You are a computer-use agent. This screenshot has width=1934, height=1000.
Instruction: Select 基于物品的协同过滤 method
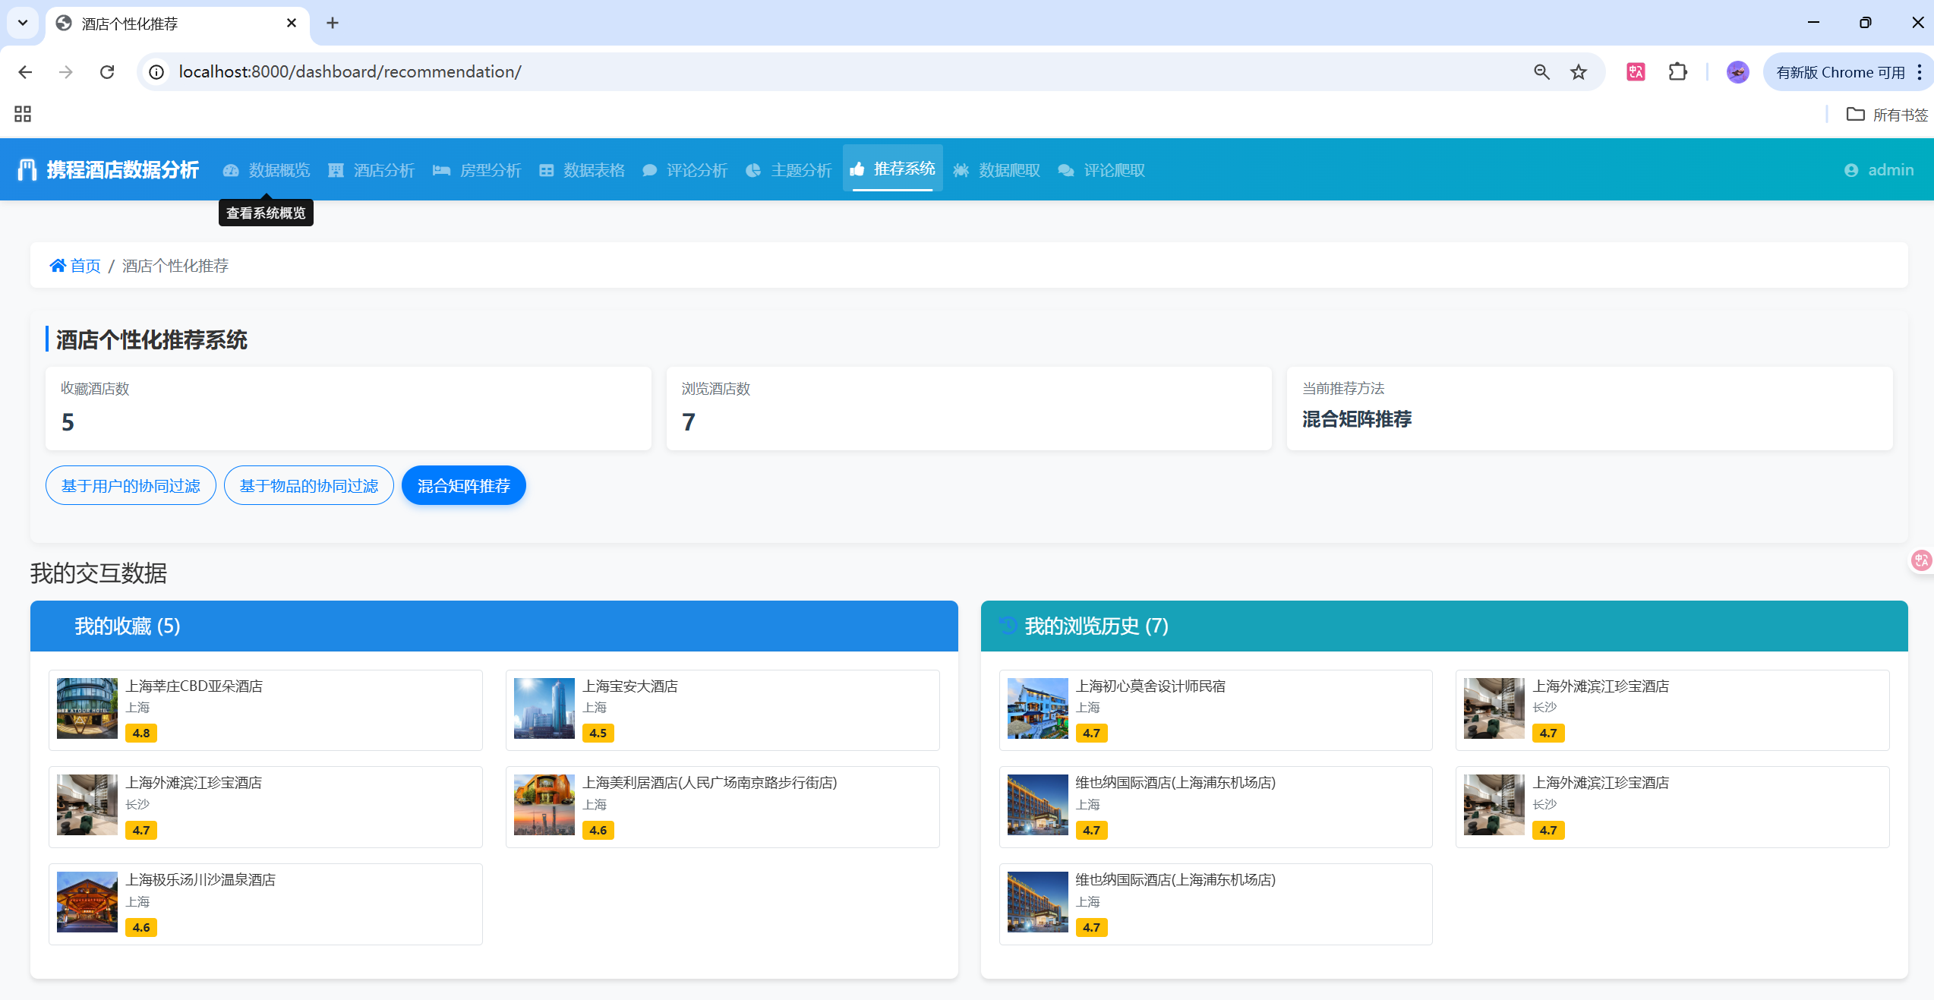[308, 485]
